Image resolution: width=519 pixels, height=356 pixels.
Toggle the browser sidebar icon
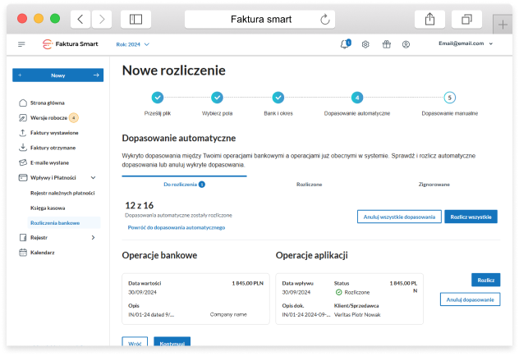[x=135, y=19]
